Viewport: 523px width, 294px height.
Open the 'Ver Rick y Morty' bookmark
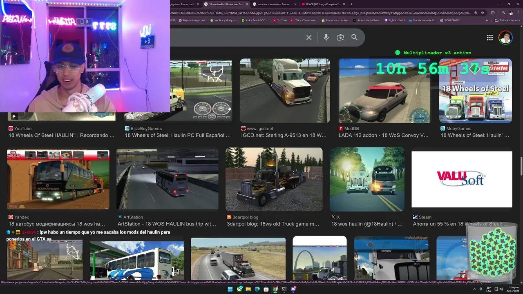(224, 20)
